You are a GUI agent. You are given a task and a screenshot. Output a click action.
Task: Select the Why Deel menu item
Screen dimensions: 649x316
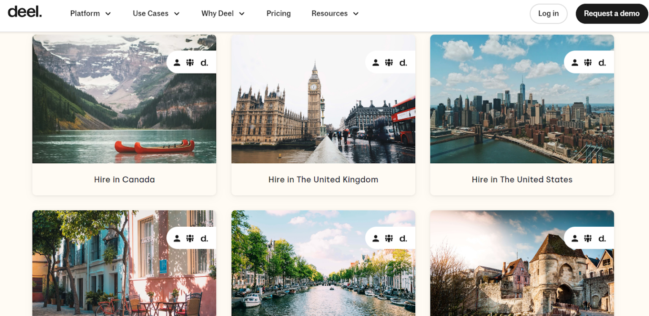(217, 13)
